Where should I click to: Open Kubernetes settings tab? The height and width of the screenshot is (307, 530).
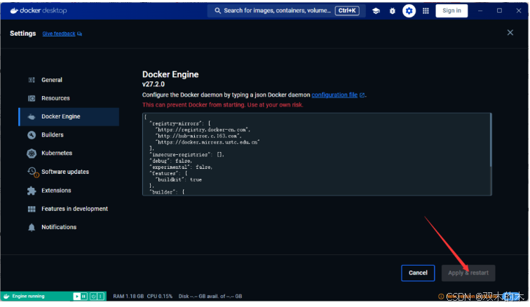coord(69,153)
